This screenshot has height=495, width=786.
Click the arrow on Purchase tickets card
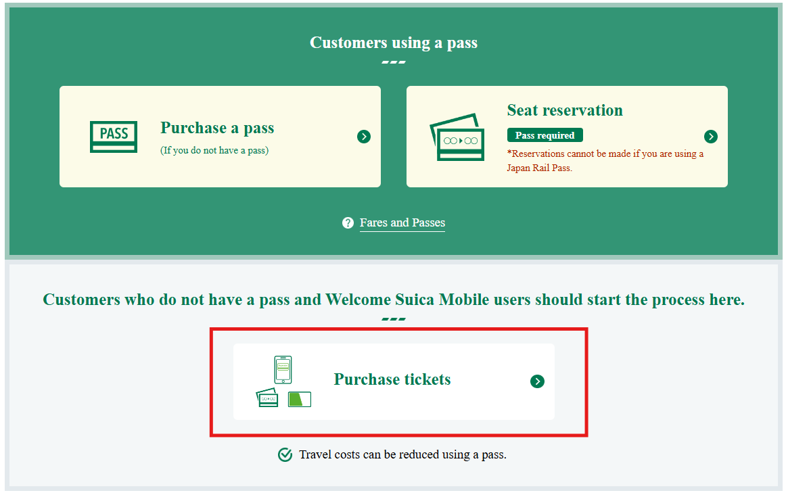click(x=537, y=381)
